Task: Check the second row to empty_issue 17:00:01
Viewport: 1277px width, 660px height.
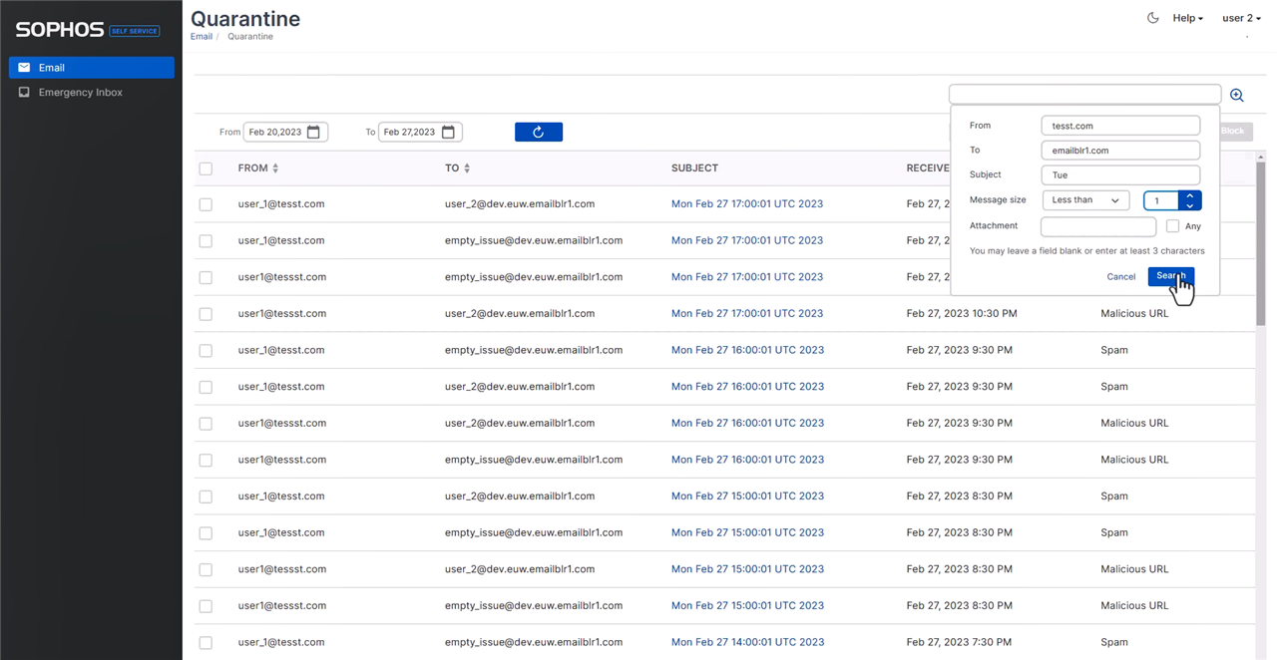Action: 206,240
